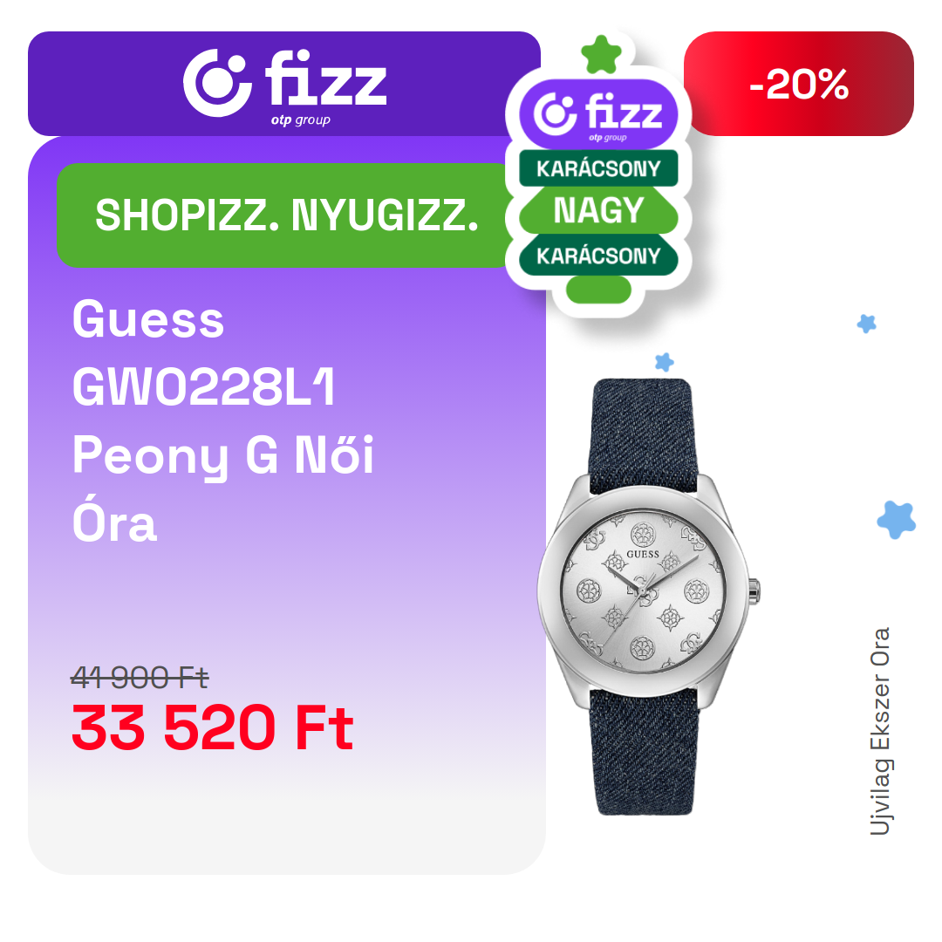Click the green tree trunk of the badge
This screenshot has height=942, width=942.
[x=598, y=290]
